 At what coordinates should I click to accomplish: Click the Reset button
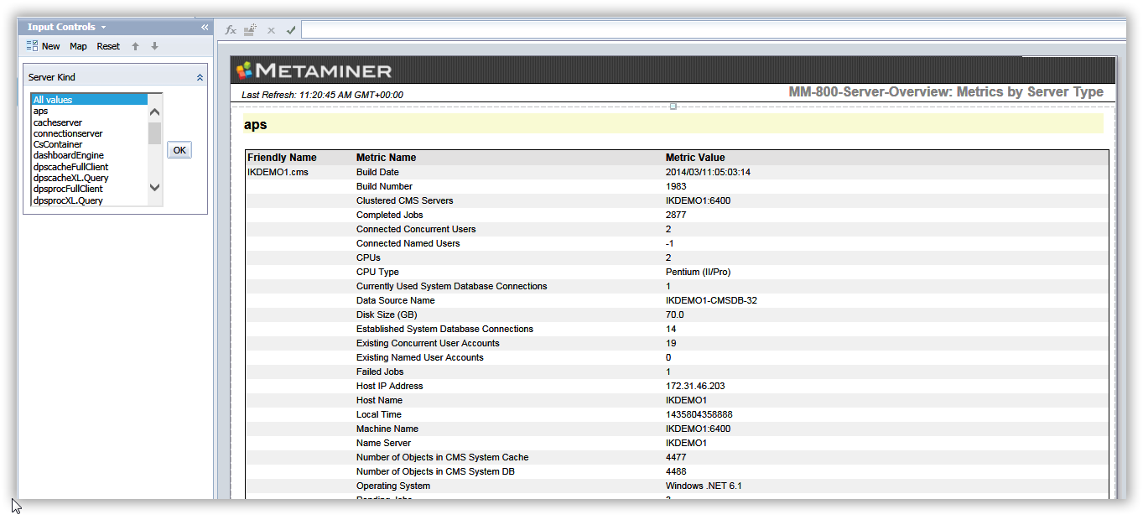[x=108, y=46]
